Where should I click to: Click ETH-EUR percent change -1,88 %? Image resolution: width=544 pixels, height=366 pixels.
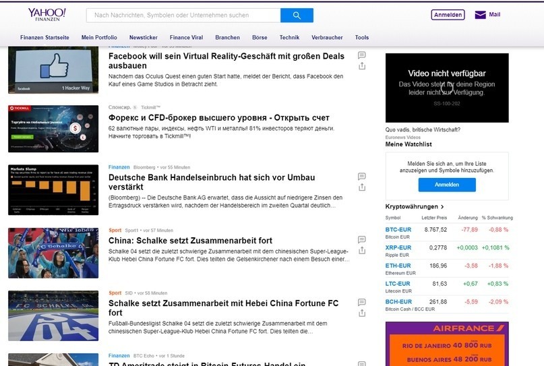coord(498,266)
